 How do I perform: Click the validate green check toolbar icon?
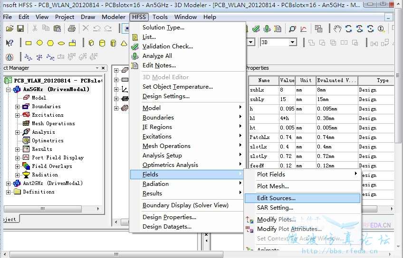(x=256, y=29)
